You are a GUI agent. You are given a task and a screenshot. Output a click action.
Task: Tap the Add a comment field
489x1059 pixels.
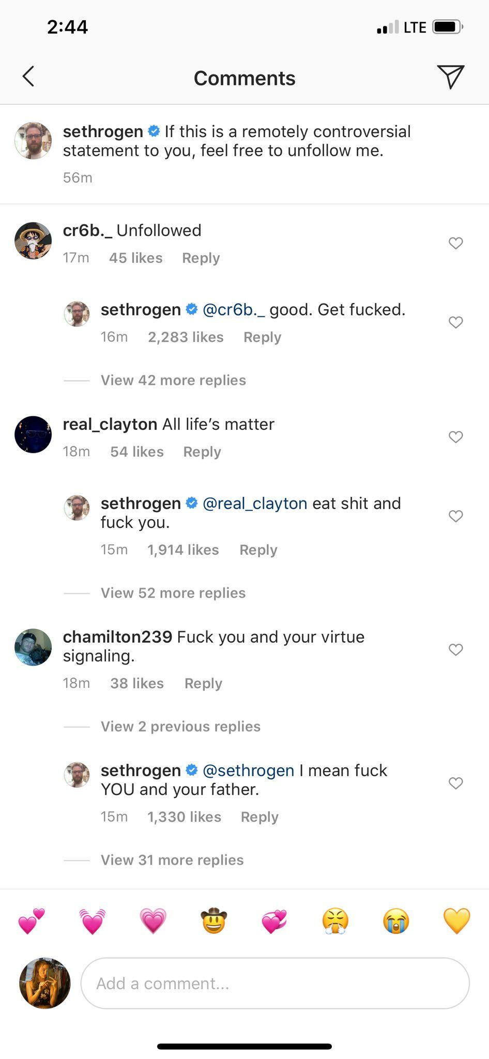tap(275, 983)
